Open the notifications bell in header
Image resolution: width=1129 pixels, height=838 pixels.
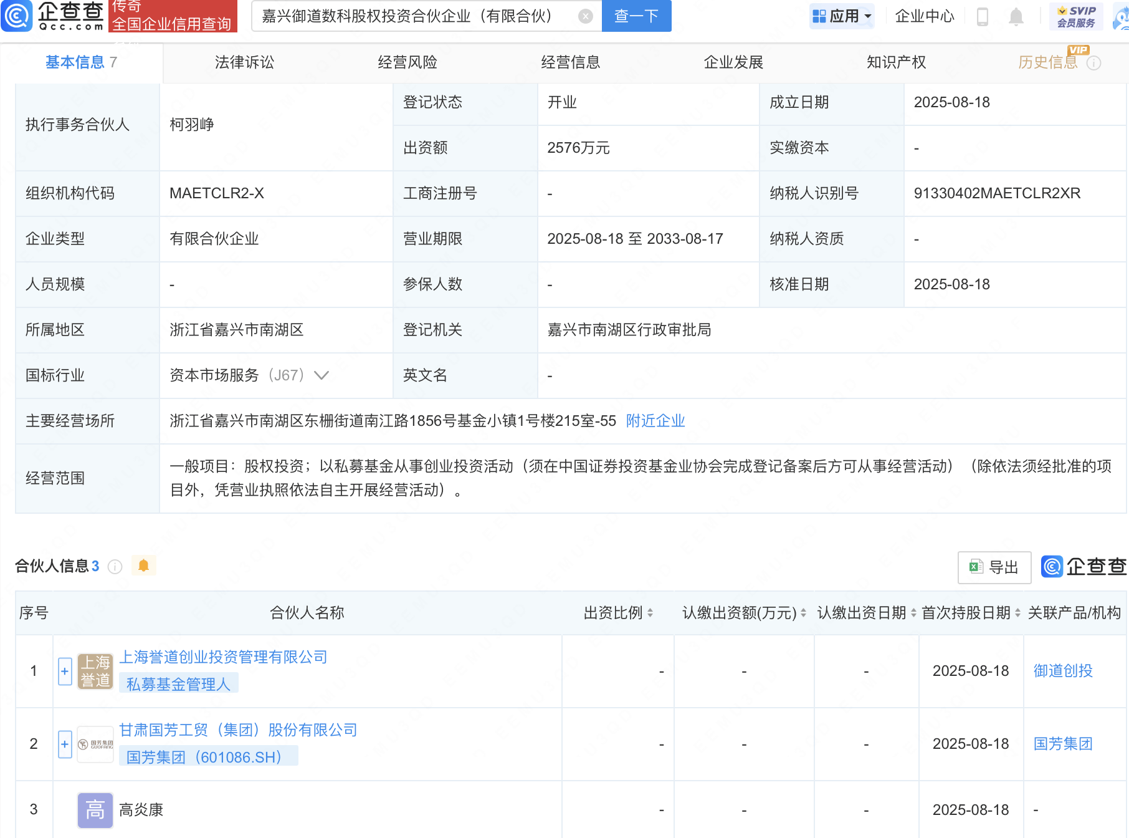coord(1016,17)
